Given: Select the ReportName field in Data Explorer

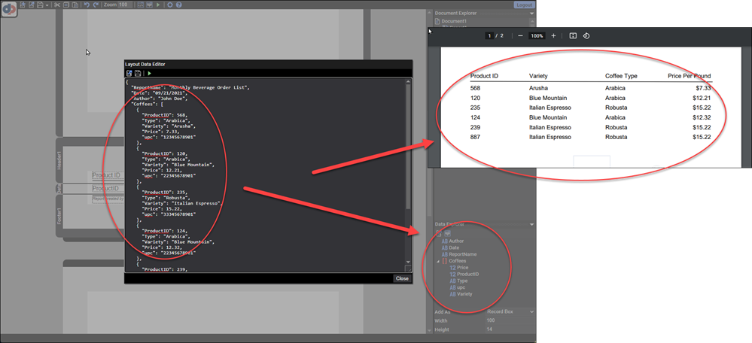Looking at the screenshot, I should coord(462,254).
